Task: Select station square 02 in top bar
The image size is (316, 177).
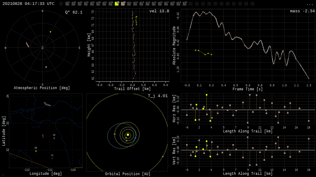Action: 73,4
